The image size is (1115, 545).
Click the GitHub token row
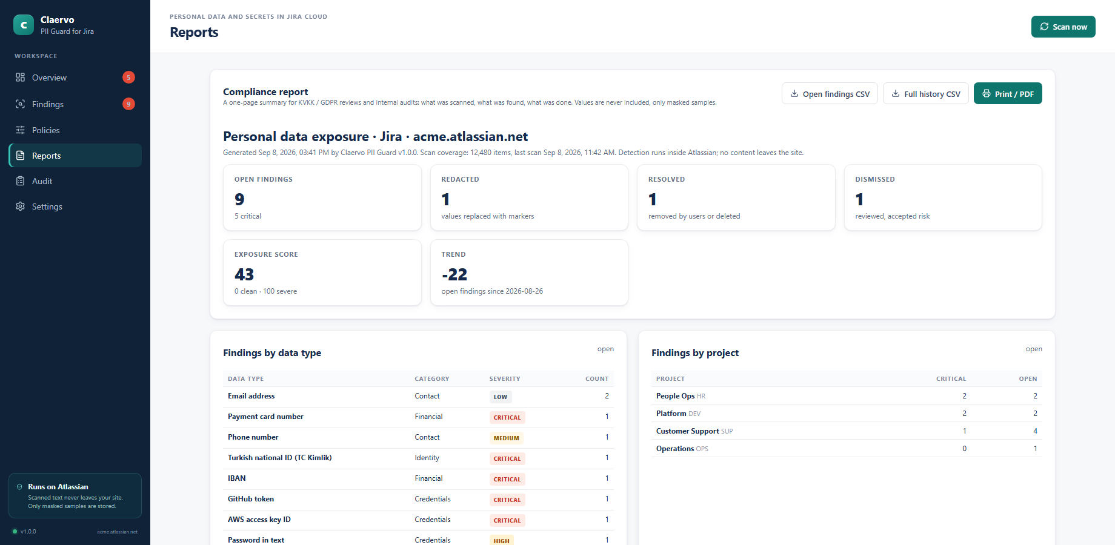(x=418, y=500)
